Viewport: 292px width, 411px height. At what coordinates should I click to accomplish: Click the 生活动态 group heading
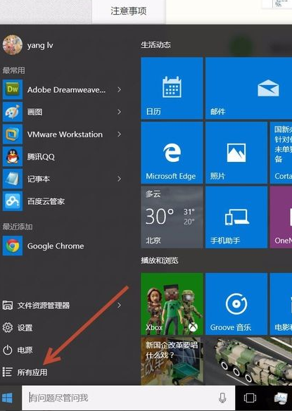pos(155,45)
